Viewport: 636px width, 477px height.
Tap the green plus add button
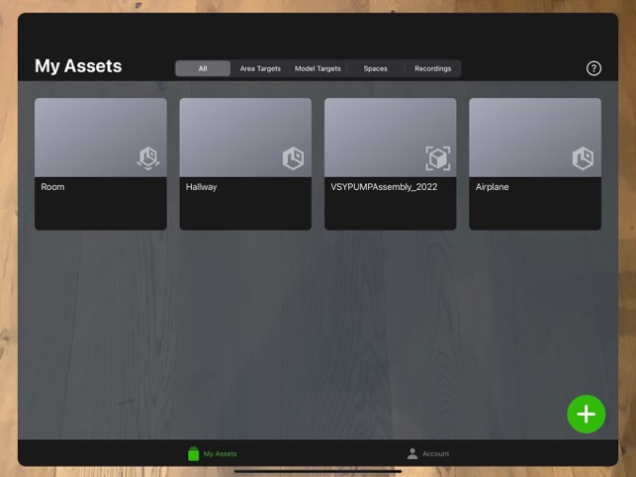pyautogui.click(x=586, y=414)
